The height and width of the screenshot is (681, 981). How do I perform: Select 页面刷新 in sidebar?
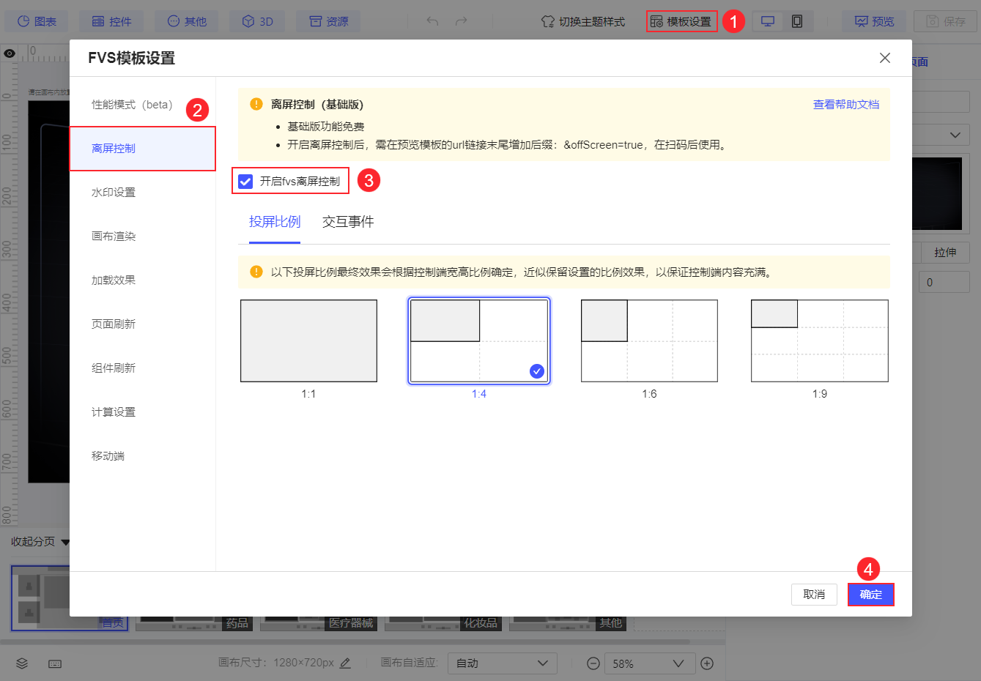pos(142,324)
